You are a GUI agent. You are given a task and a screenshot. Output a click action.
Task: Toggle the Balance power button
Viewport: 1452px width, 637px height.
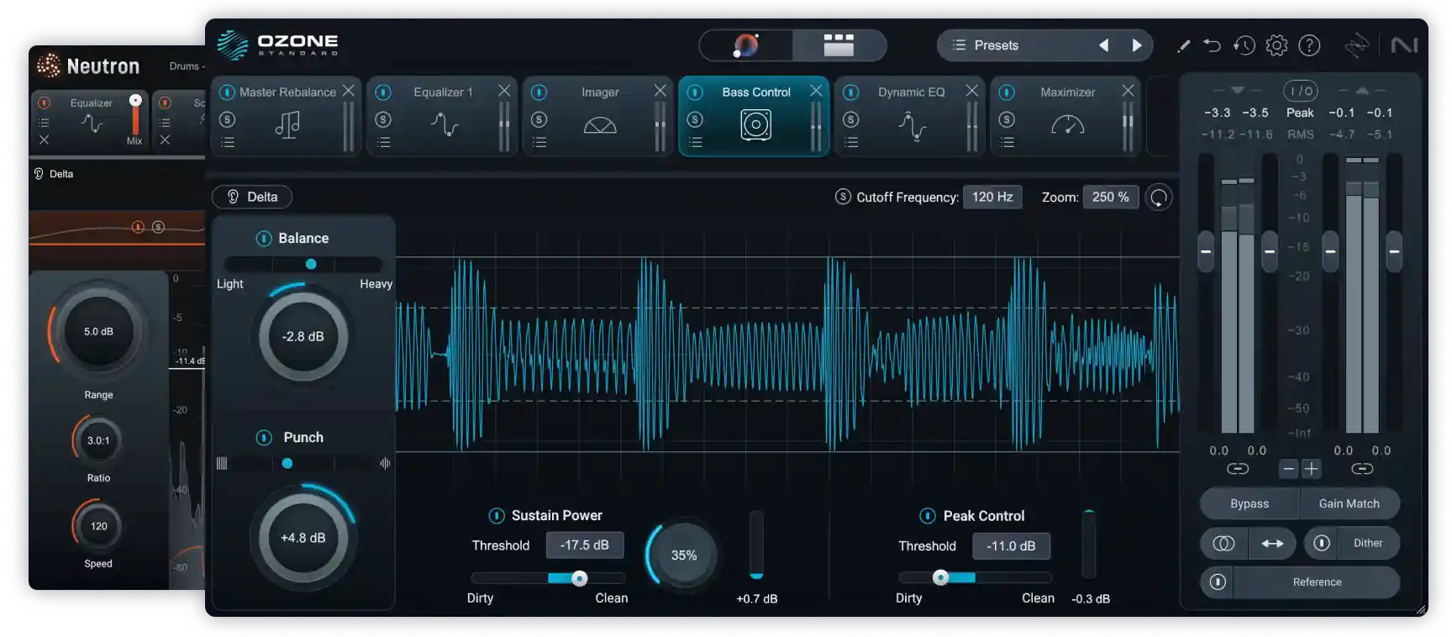coord(263,239)
